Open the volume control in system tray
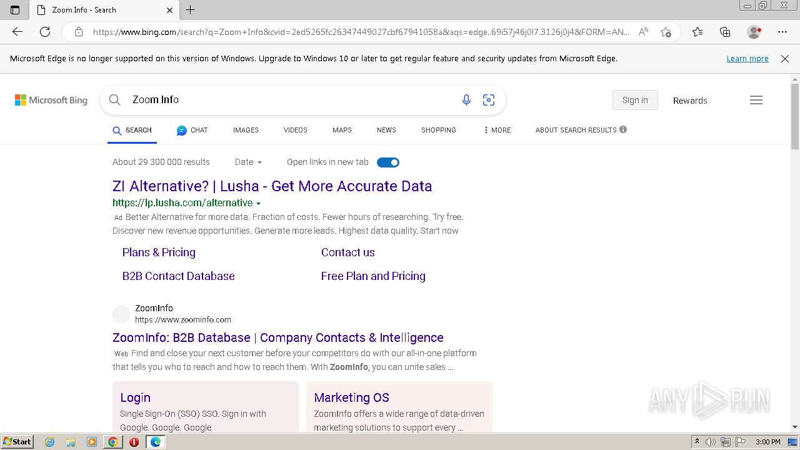Screen dimensions: 800x450 (711, 442)
